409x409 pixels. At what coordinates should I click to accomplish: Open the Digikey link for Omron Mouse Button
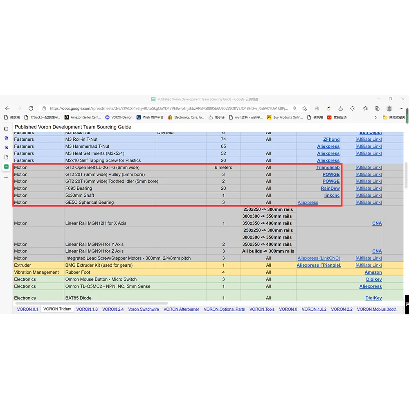(374, 279)
